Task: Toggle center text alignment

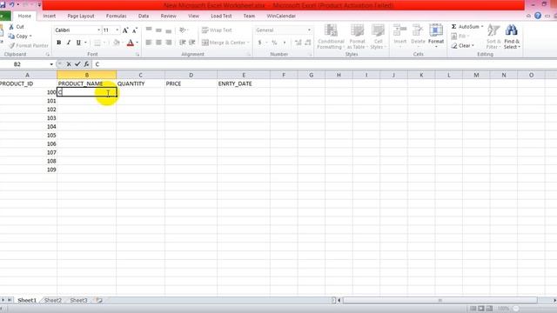Action: pos(158,43)
